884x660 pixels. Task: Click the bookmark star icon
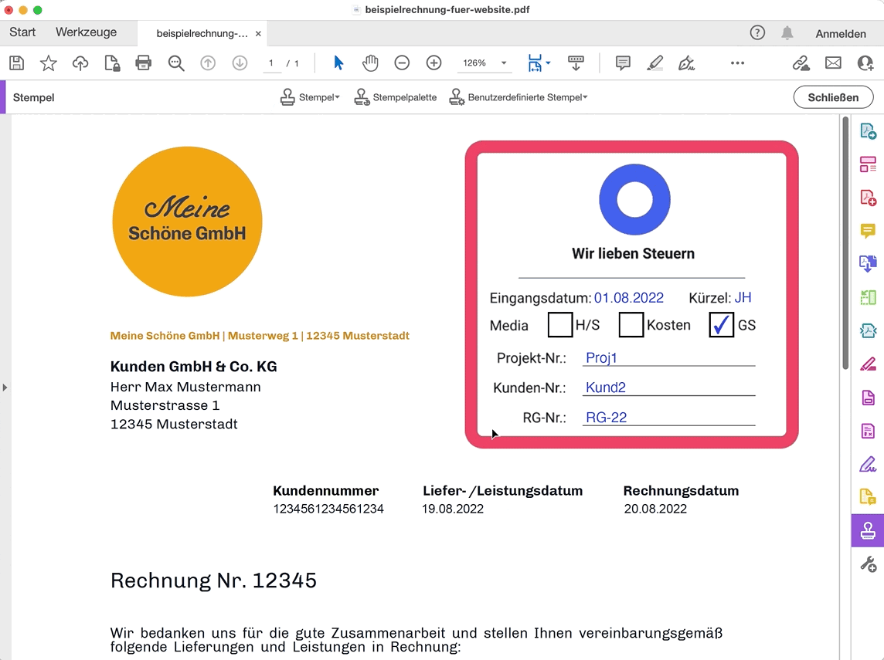(x=49, y=63)
